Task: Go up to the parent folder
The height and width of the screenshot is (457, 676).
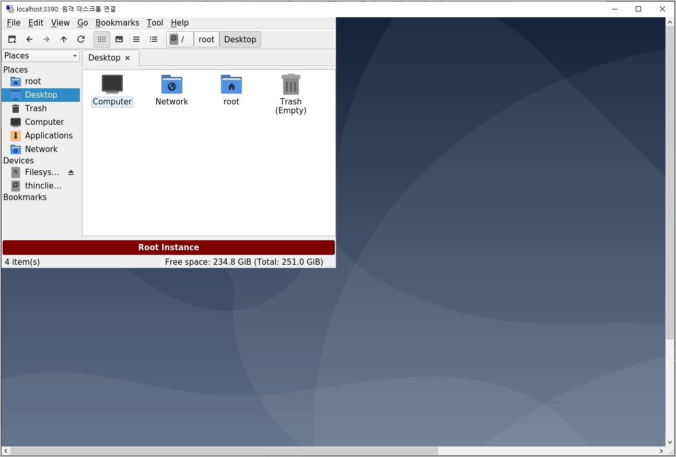Action: pos(64,39)
